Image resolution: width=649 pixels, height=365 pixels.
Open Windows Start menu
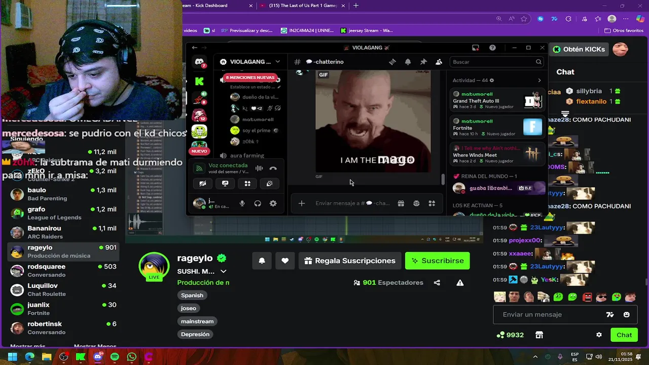[12, 357]
